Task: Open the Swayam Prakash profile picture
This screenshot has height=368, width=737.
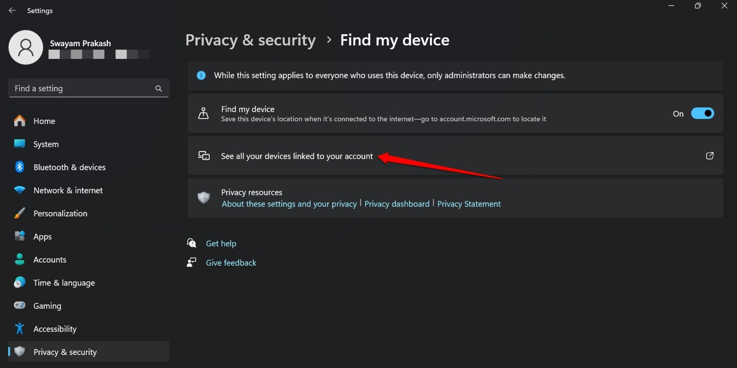Action: [25, 47]
